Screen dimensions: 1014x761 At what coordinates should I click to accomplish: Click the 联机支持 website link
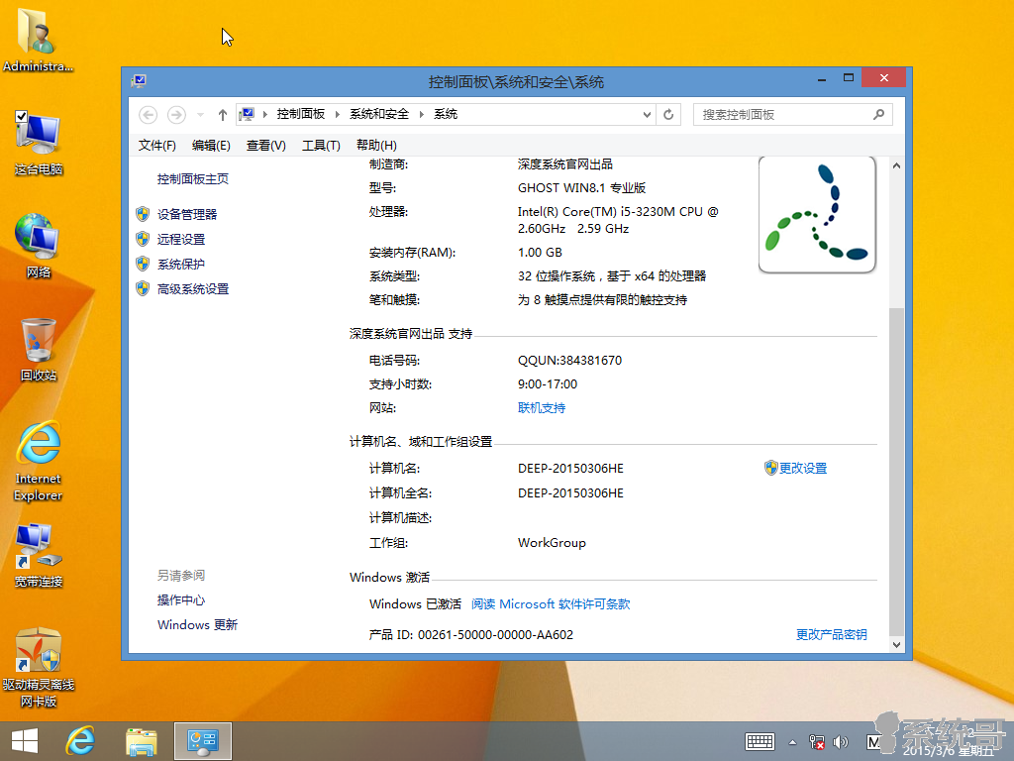(x=542, y=408)
